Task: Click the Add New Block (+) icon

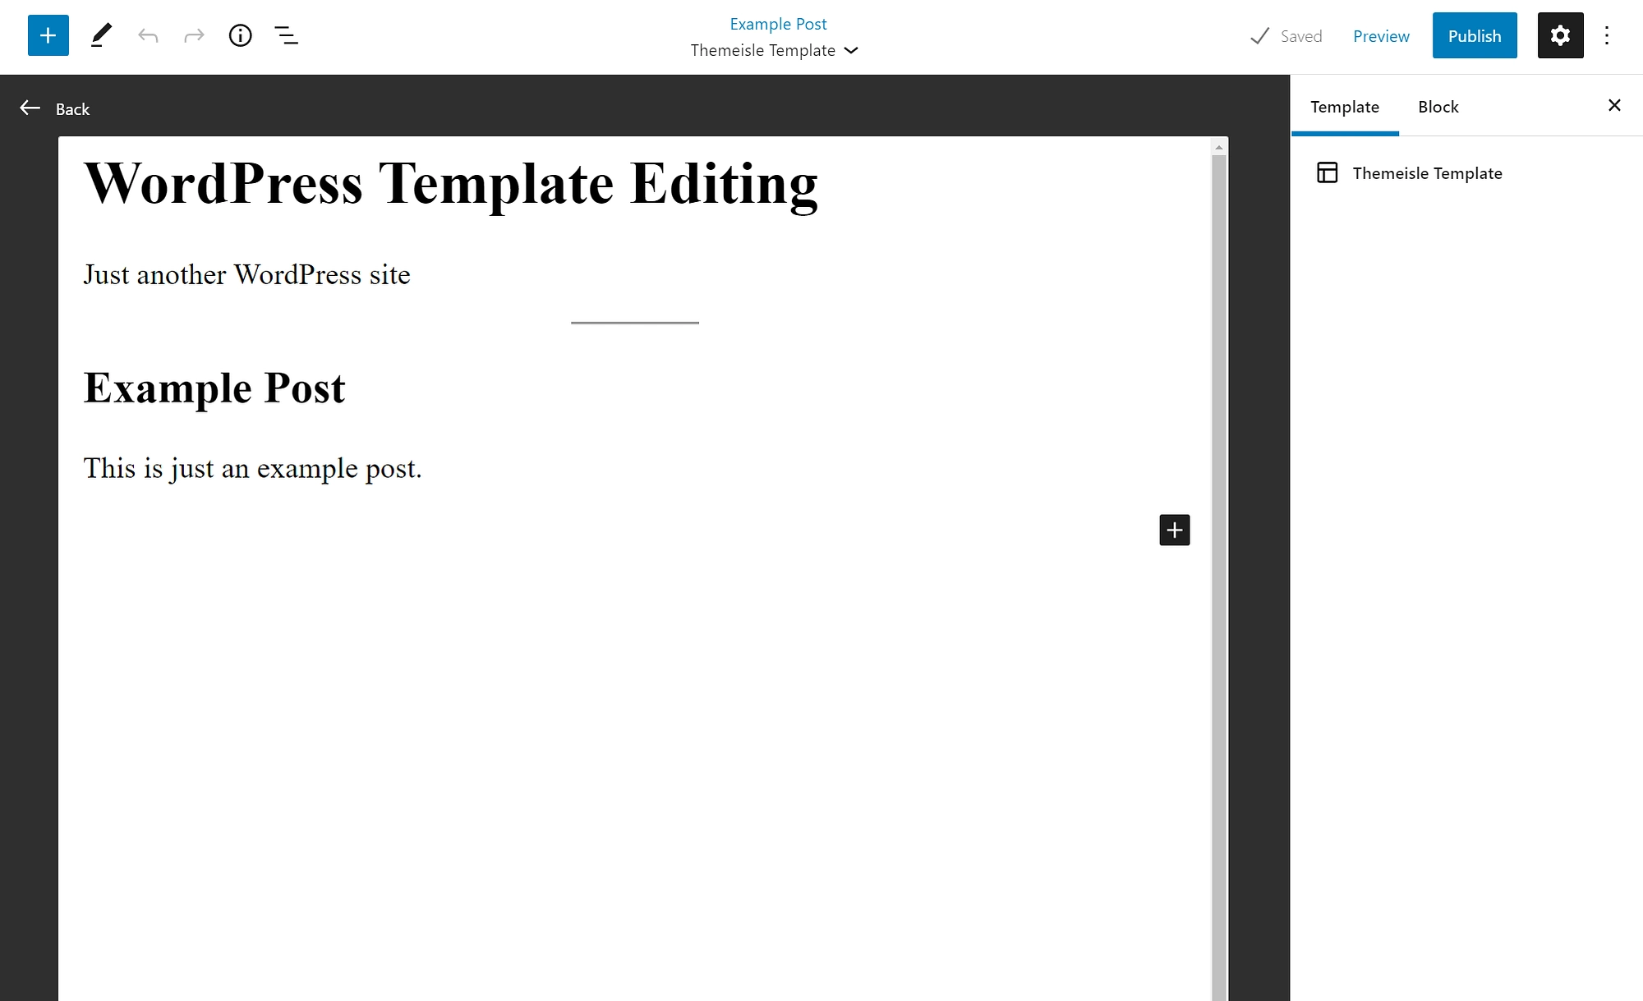Action: click(47, 35)
